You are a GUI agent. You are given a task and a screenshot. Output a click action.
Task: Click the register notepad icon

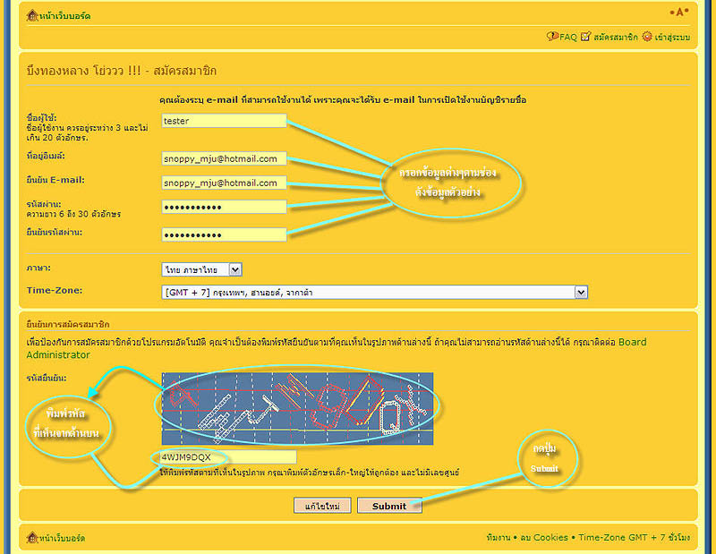click(585, 36)
